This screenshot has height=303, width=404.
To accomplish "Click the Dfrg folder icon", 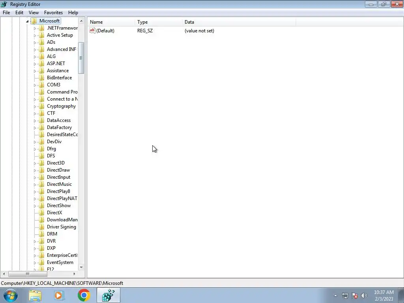I will [41, 149].
